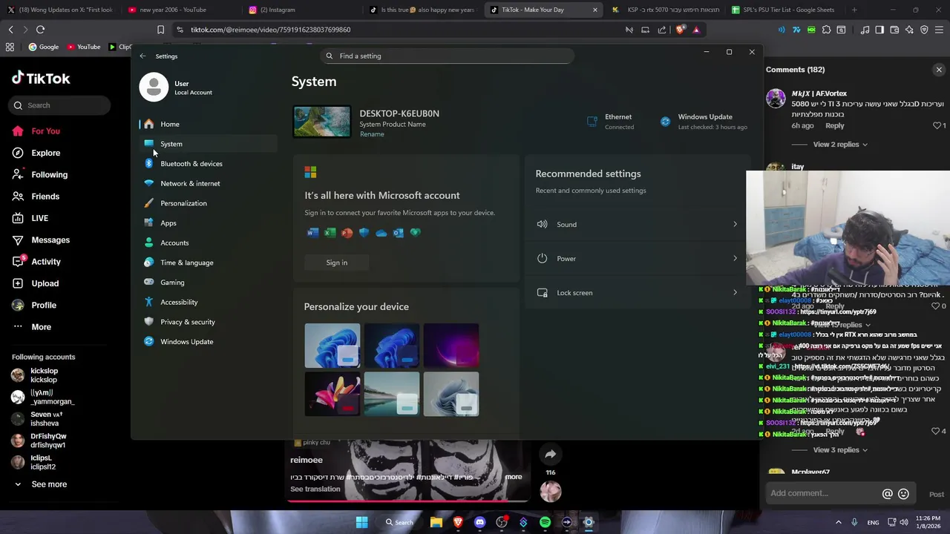Click the Settings back arrow
This screenshot has height=534, width=950.
143,56
